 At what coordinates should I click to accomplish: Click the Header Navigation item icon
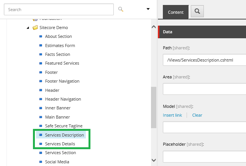point(41,99)
